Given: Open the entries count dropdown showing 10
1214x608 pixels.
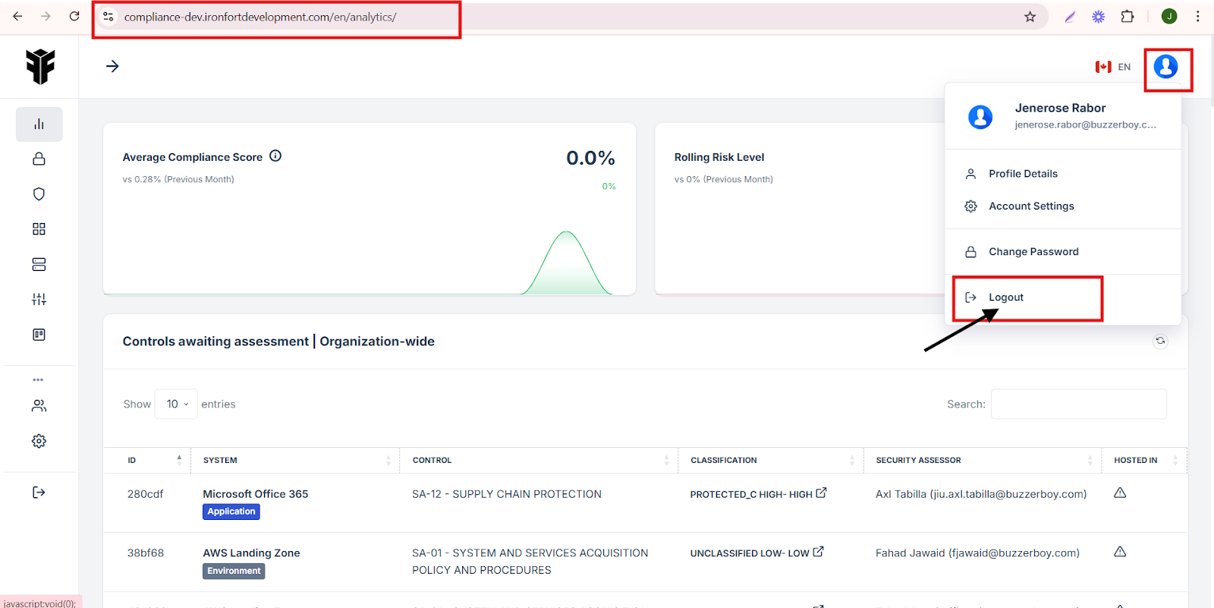Looking at the screenshot, I should click(x=176, y=404).
